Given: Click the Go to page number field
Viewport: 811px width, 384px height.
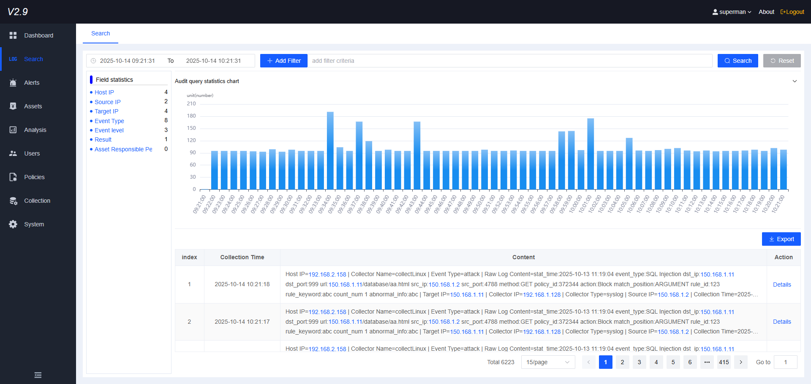Looking at the screenshot, I should click(x=785, y=362).
